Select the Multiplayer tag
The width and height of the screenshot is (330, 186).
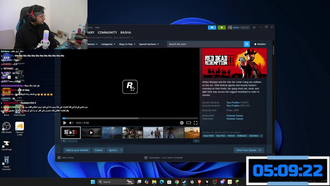242,136
